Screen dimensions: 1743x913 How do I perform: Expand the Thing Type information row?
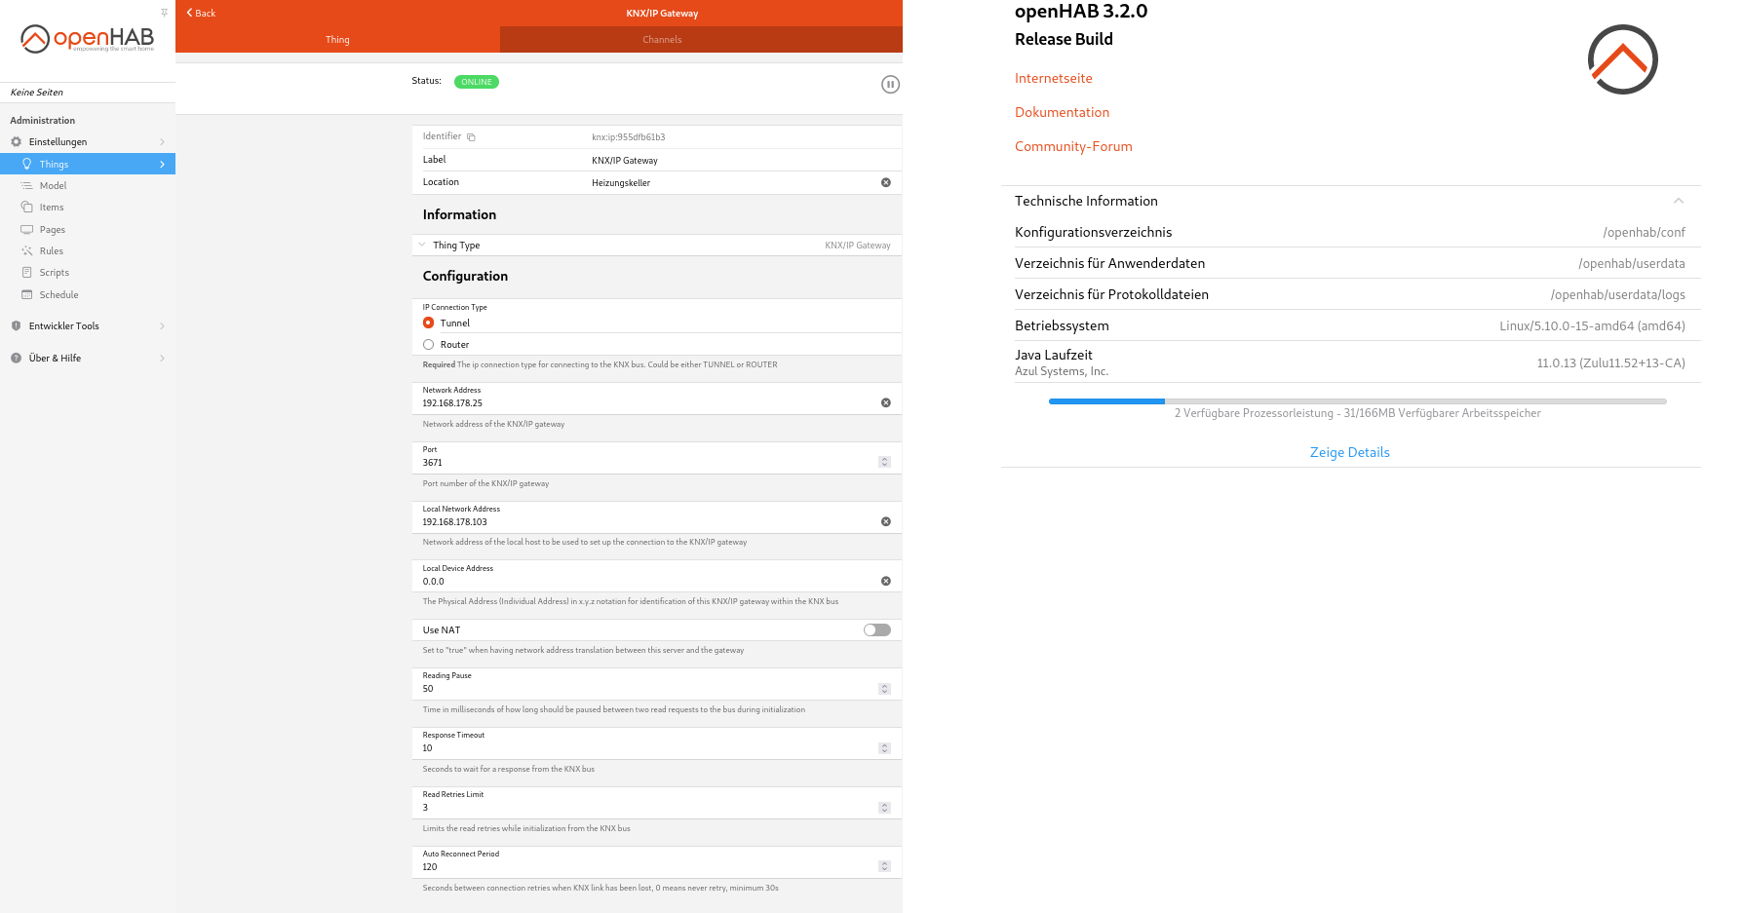click(422, 245)
